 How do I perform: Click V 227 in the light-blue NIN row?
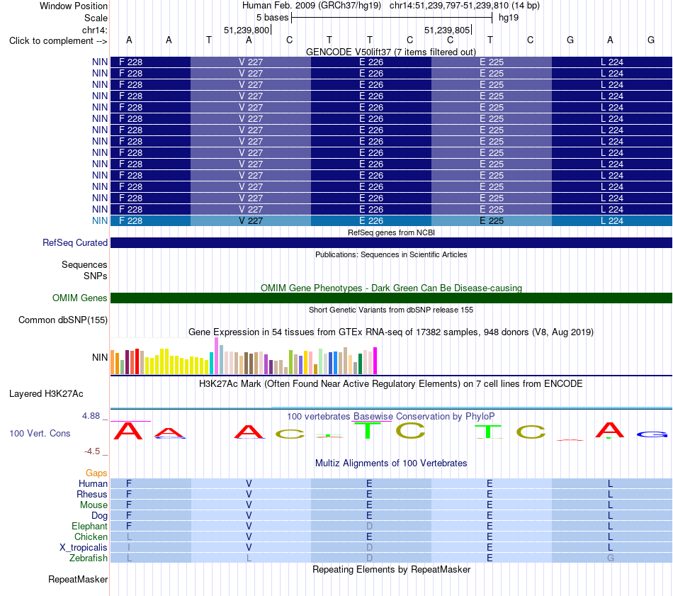[x=251, y=220]
